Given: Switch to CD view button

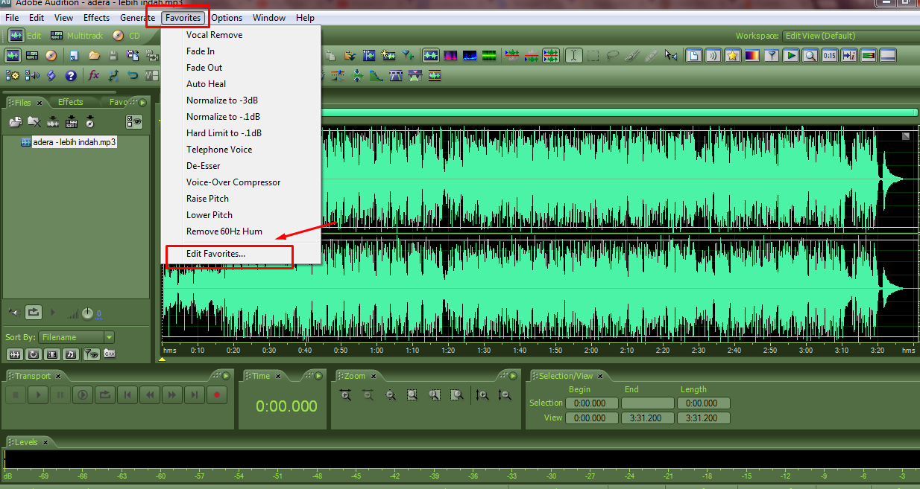Looking at the screenshot, I should tap(126, 36).
